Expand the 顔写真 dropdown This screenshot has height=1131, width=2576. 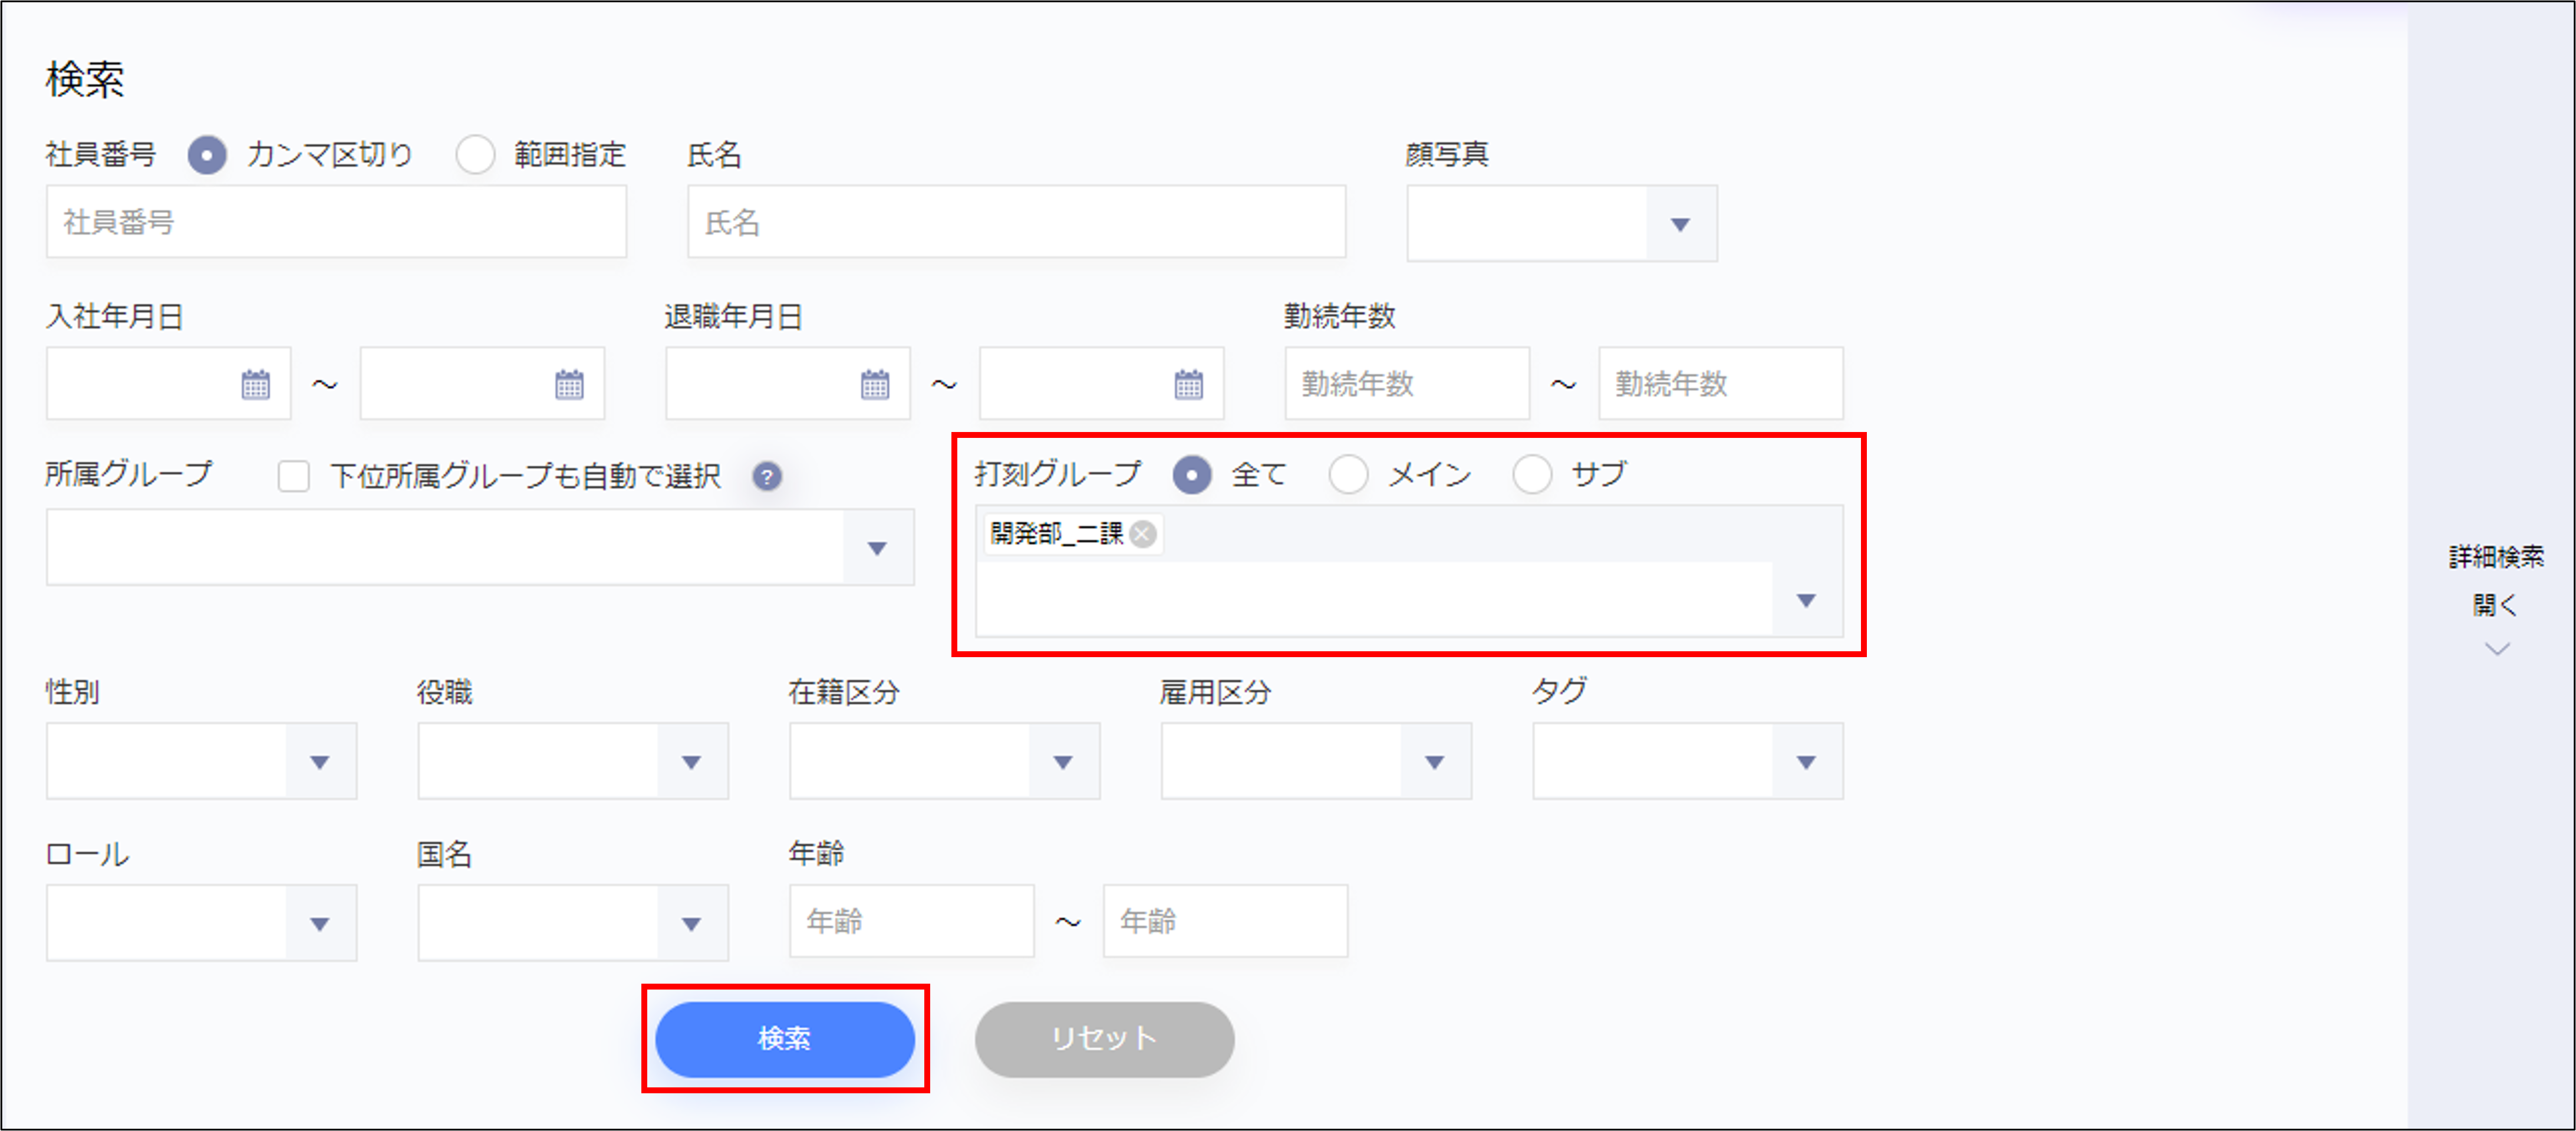coord(1680,224)
